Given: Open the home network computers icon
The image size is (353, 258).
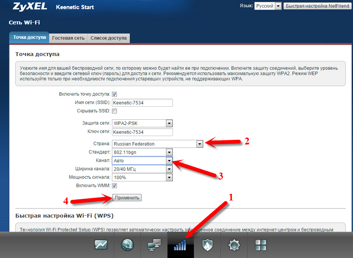Looking at the screenshot, I should 154,245.
